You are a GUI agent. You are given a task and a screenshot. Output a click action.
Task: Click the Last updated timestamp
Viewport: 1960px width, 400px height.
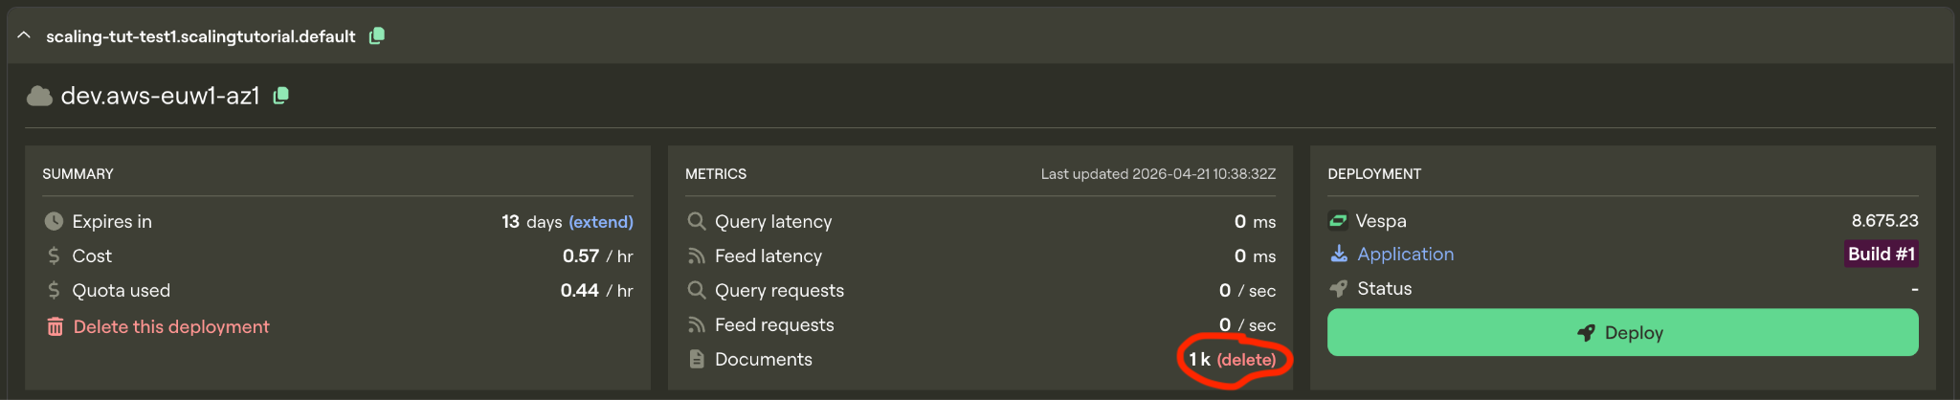pyautogui.click(x=1158, y=174)
